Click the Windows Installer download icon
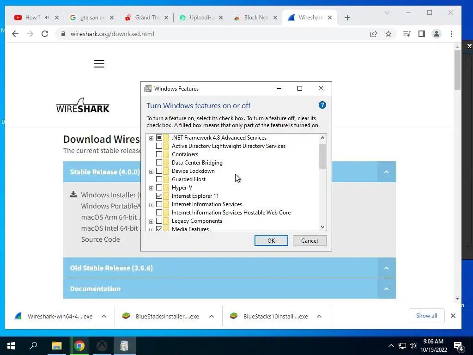The width and height of the screenshot is (473, 355). click(73, 195)
